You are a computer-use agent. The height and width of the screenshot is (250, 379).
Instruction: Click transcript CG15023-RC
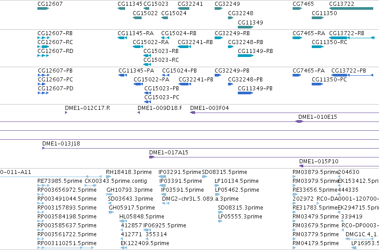pos(161,60)
